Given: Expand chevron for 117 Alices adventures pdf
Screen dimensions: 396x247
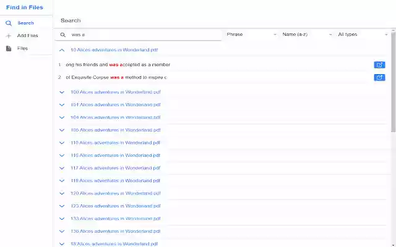Looking at the screenshot, I should click(x=62, y=168).
